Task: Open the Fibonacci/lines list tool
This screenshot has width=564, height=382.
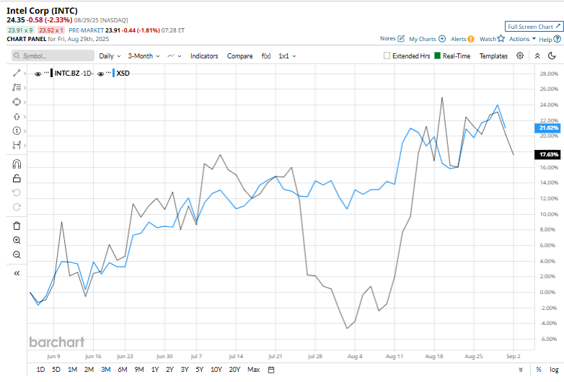Action: (x=17, y=87)
